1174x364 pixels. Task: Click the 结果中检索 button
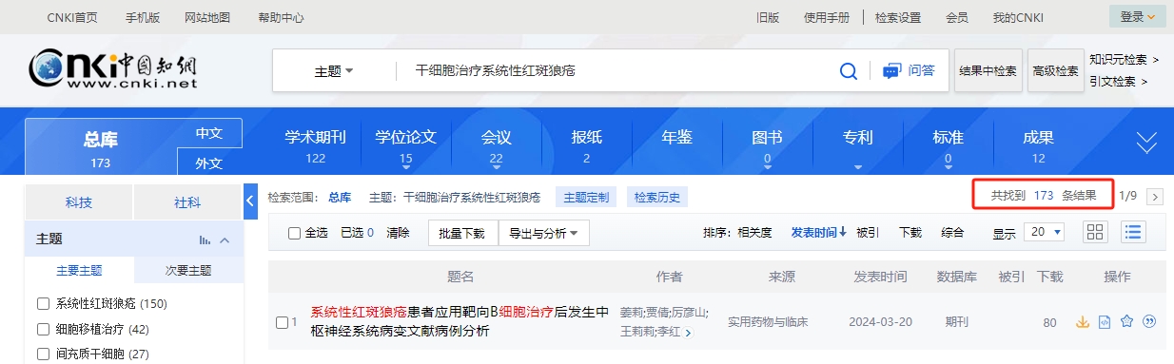click(x=988, y=70)
